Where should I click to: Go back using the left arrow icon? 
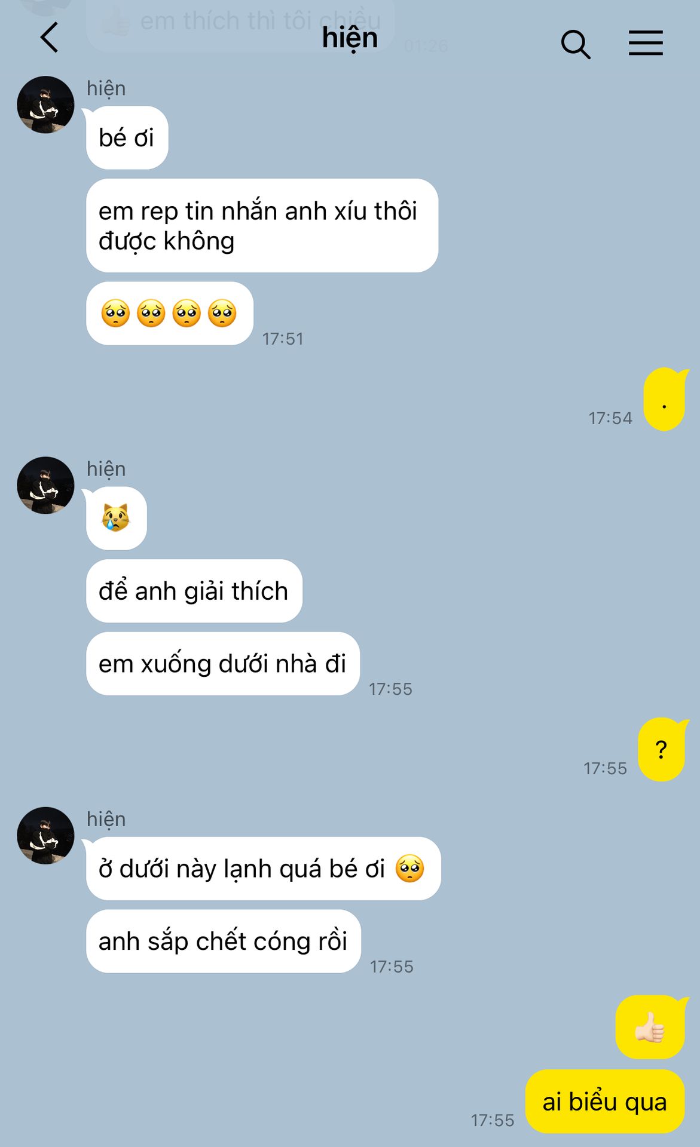click(50, 38)
